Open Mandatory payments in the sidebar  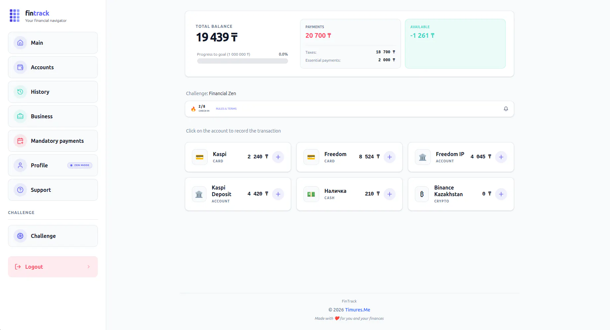click(53, 141)
